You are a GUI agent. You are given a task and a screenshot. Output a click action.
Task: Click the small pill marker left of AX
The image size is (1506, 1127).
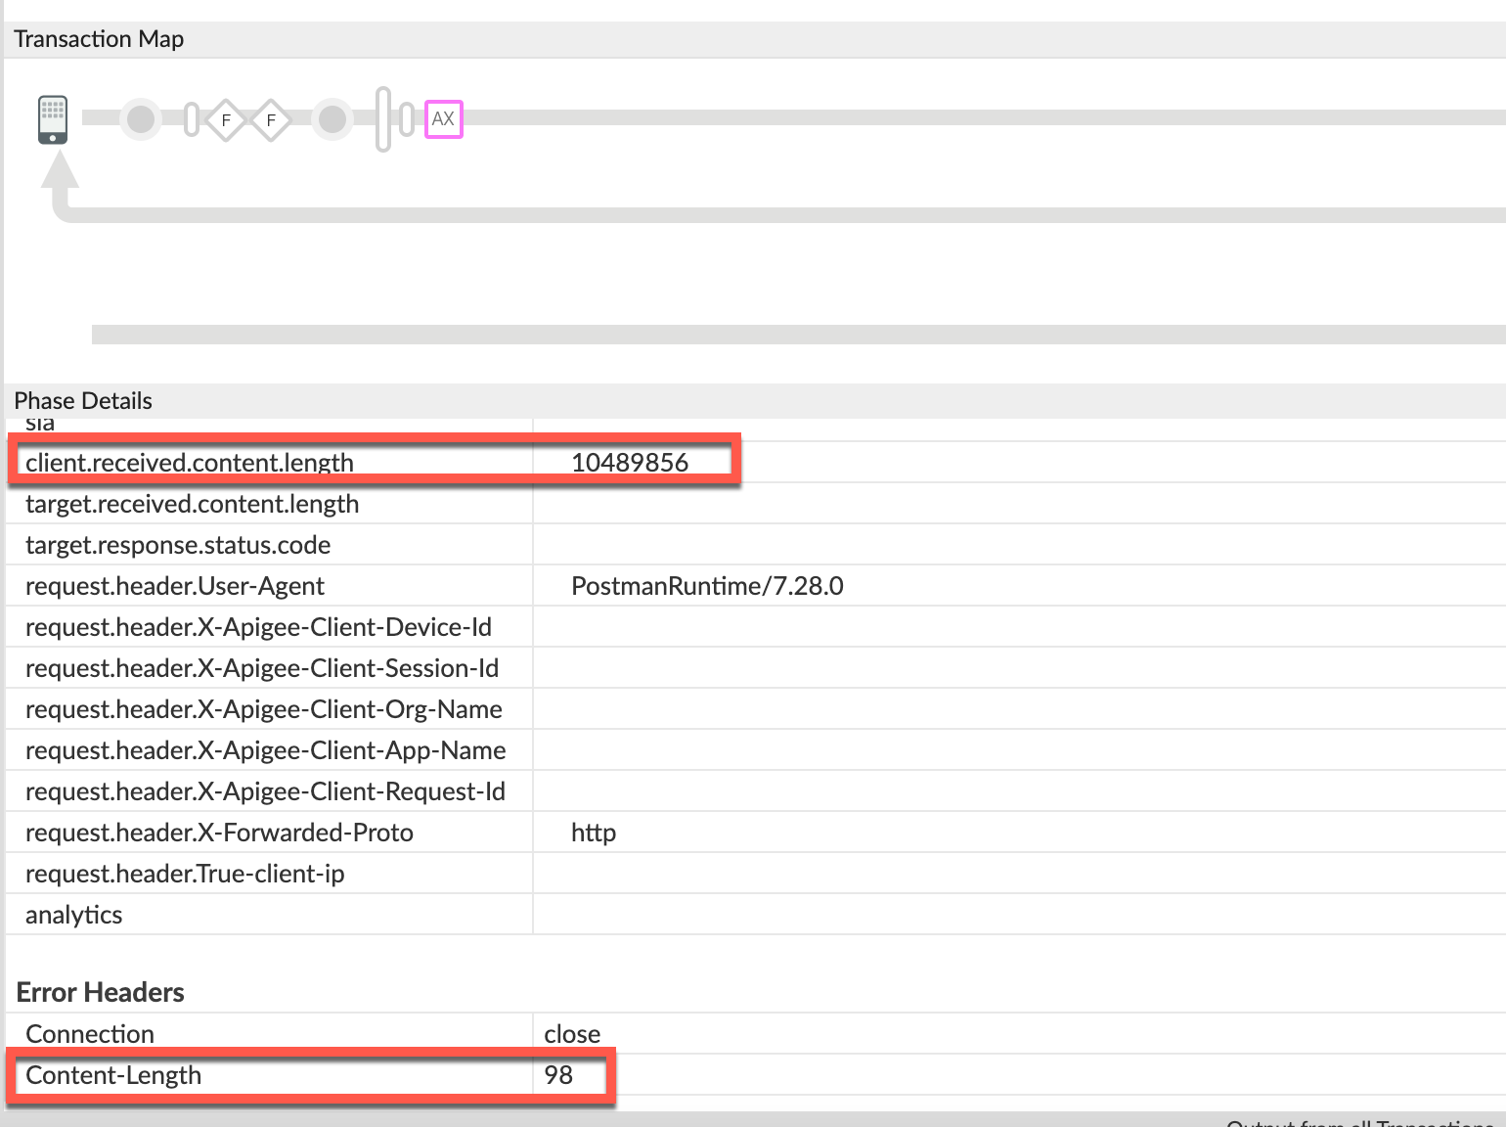[x=407, y=119]
